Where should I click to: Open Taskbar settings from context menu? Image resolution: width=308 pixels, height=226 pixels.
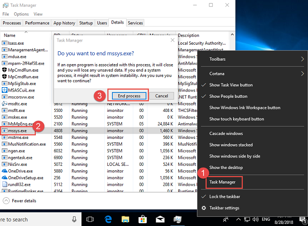point(253,208)
